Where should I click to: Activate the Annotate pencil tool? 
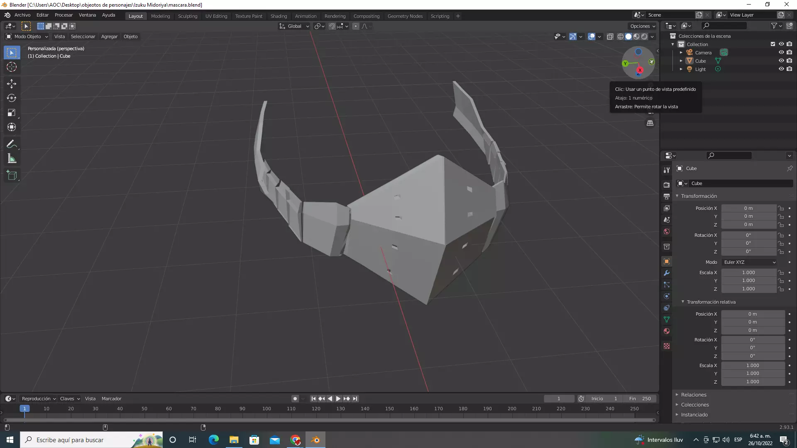click(12, 144)
